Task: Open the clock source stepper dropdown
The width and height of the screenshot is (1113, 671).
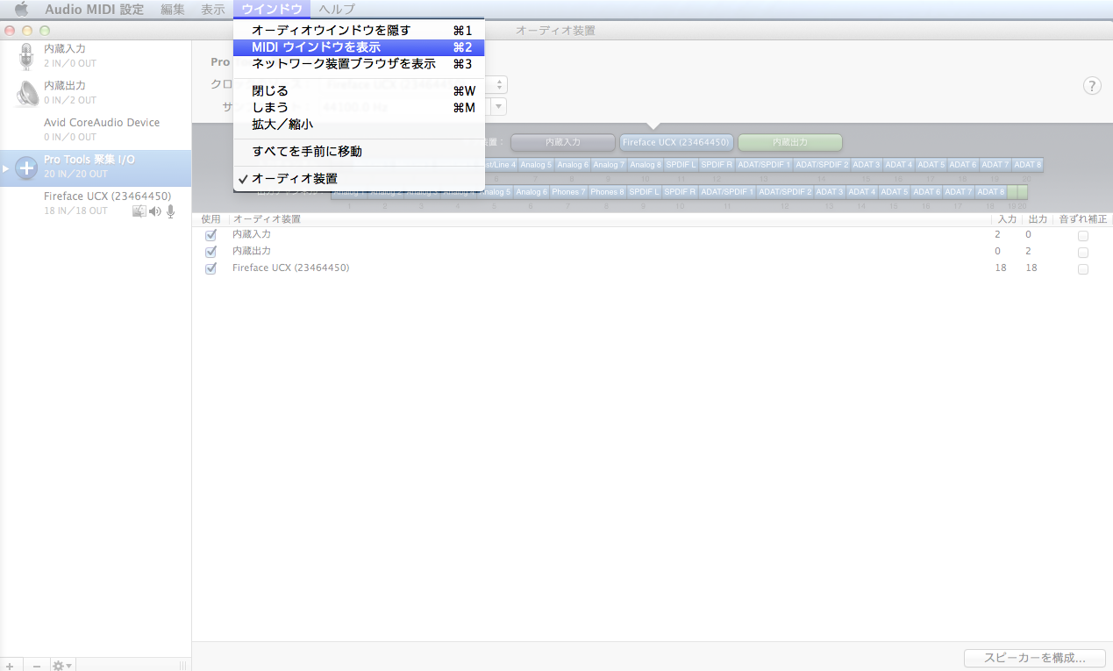Action: (x=496, y=84)
